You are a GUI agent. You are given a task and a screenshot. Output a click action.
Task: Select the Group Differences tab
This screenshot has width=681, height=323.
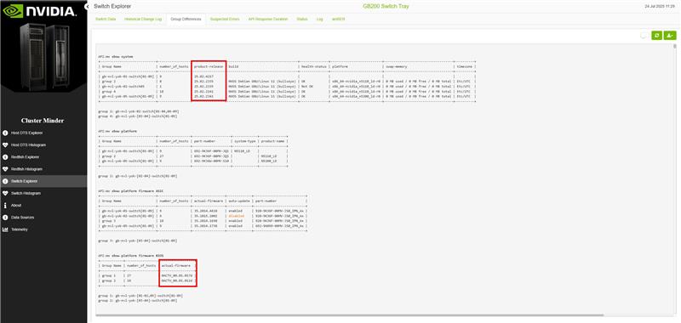pyautogui.click(x=186, y=20)
